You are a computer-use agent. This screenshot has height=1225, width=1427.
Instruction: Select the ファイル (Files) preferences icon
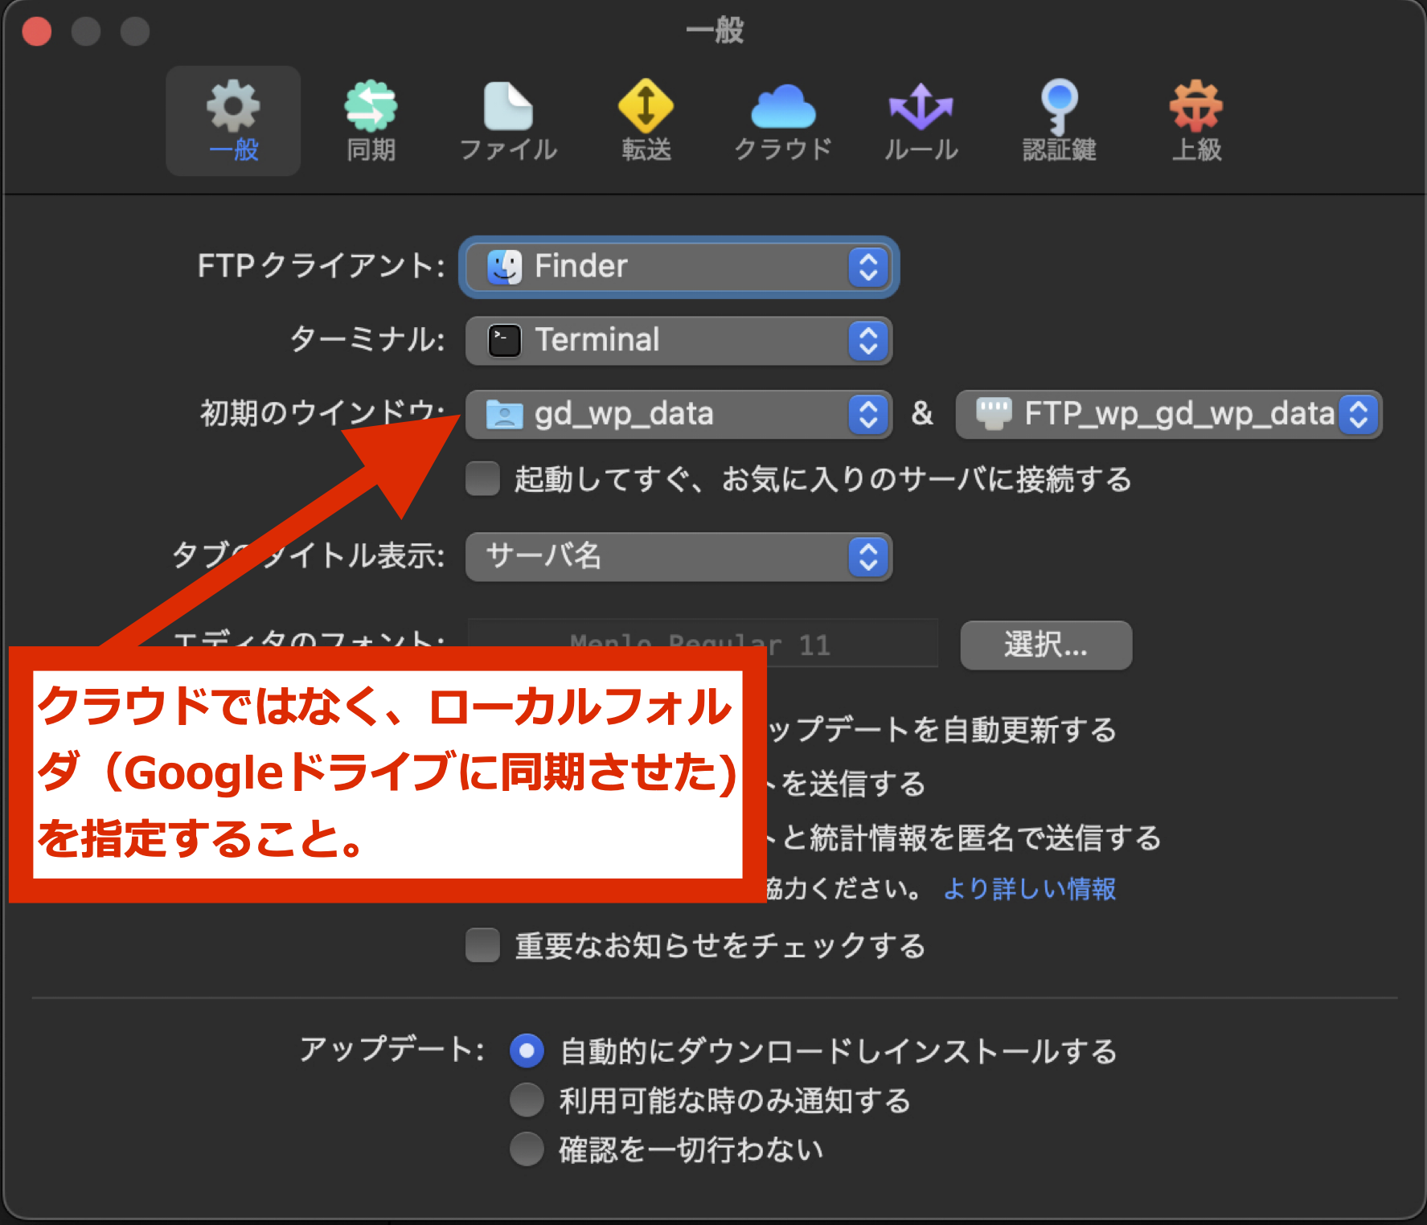click(x=508, y=121)
